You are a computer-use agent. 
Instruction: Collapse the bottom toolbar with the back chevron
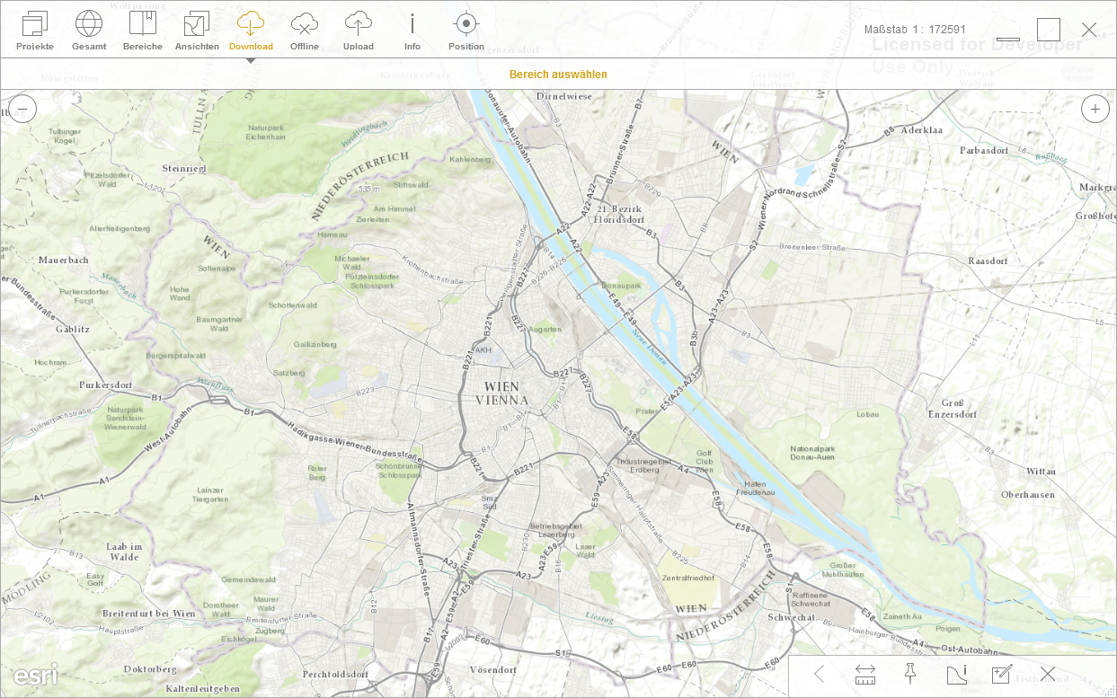(819, 674)
